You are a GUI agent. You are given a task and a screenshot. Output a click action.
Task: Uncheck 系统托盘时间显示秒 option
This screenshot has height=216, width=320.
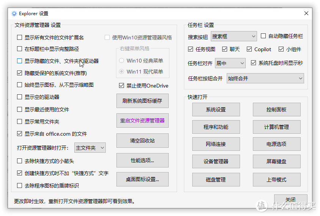(254, 63)
